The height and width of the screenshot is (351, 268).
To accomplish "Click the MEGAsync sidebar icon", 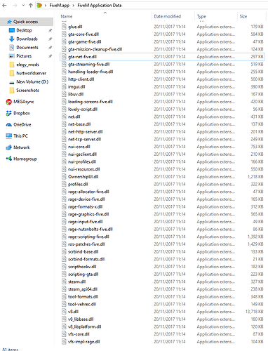I will [9, 102].
